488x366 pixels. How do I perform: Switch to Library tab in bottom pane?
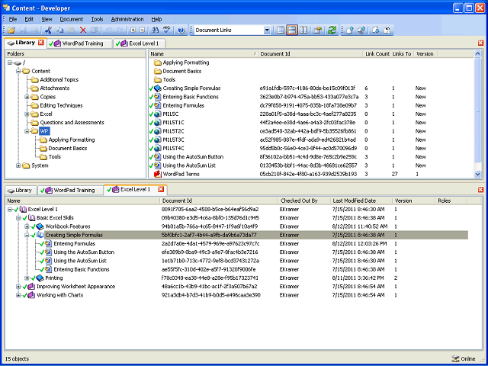21,190
